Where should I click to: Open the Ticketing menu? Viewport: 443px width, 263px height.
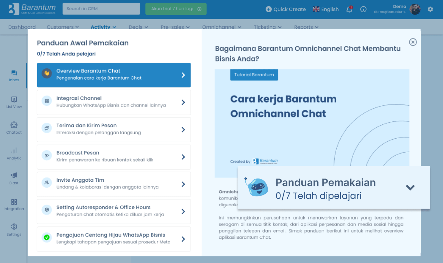(268, 27)
